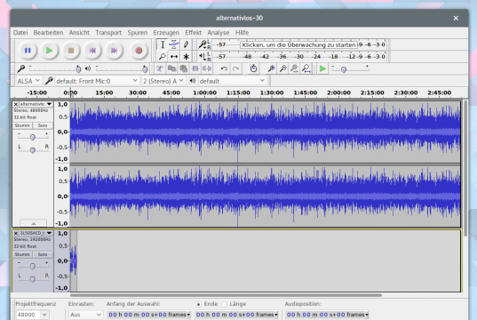Viewport: 477px width, 320px height.
Task: Mute the alternativlo track with Stumm
Action: click(x=22, y=125)
